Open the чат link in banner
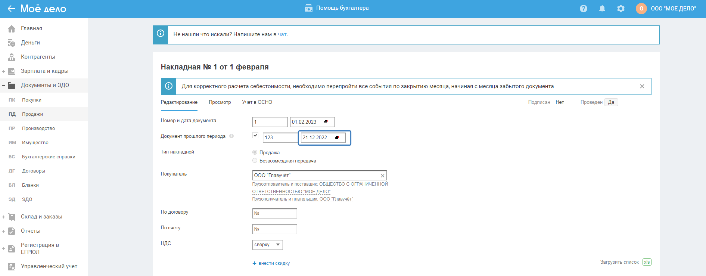 pos(282,34)
